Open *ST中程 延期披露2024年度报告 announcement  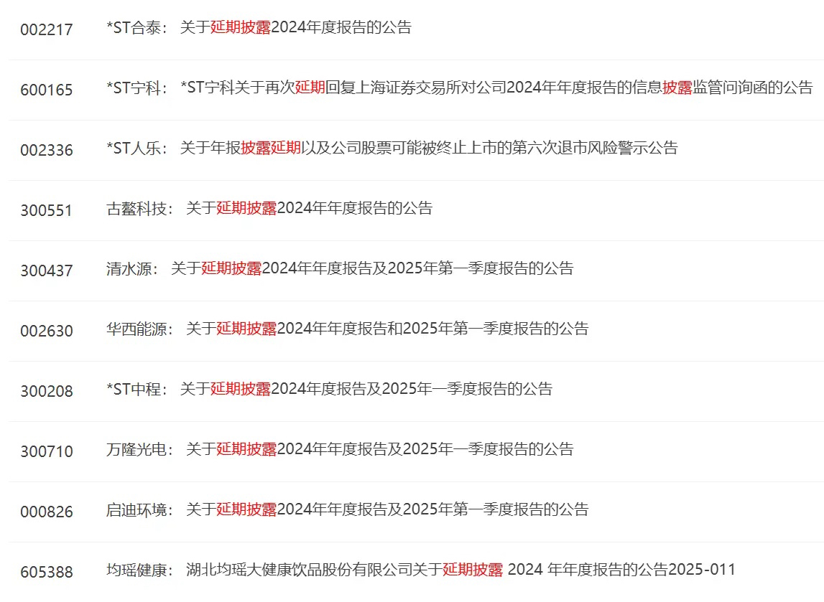pyautogui.click(x=366, y=390)
